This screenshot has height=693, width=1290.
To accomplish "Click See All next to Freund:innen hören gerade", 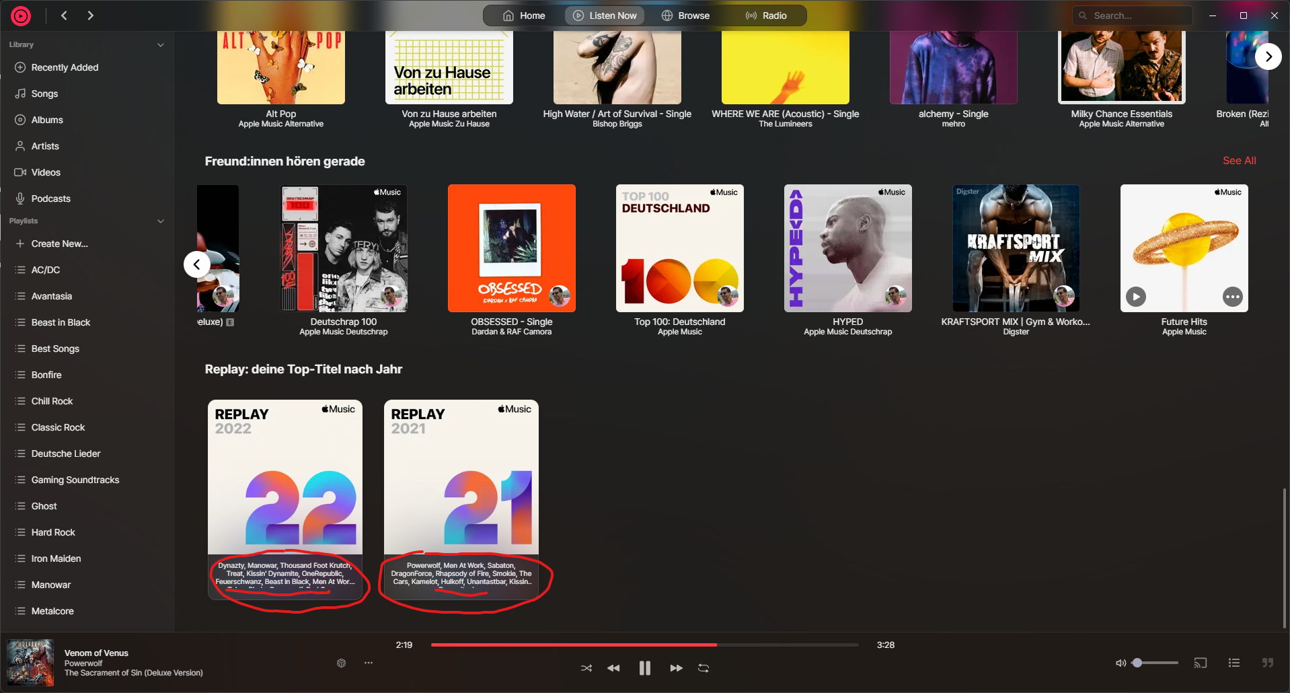I will [1239, 160].
